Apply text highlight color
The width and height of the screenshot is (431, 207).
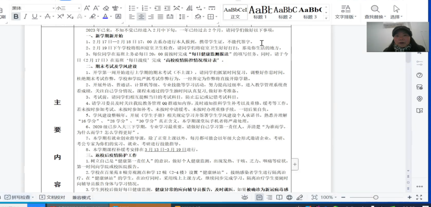[x=92, y=16]
